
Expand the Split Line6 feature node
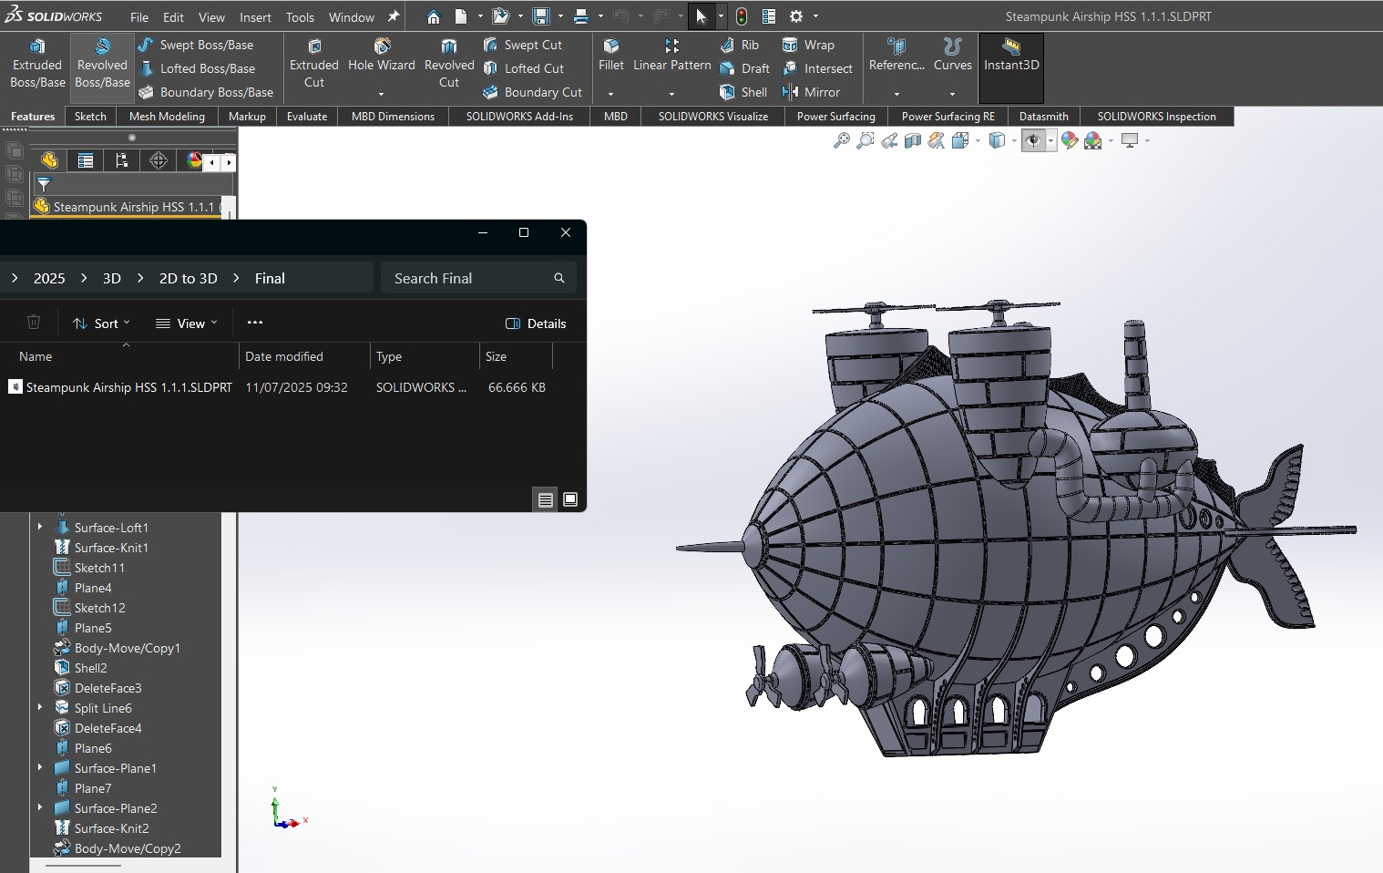40,708
